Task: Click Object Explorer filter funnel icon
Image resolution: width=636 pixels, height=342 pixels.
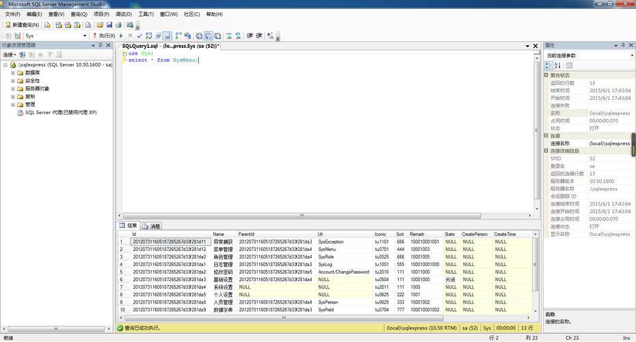Action: tap(49, 55)
